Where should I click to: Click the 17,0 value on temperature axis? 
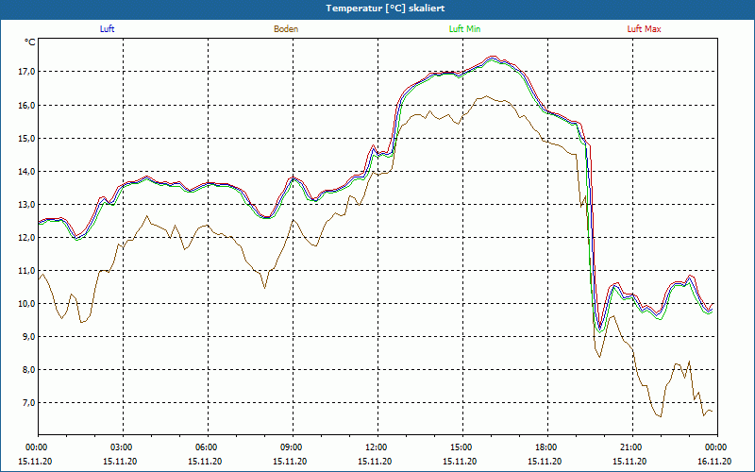pyautogui.click(x=26, y=72)
